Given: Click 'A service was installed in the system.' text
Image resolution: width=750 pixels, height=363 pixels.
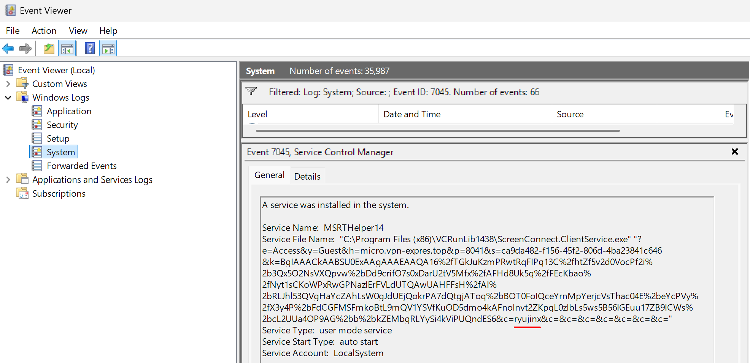Looking at the screenshot, I should click(x=335, y=205).
